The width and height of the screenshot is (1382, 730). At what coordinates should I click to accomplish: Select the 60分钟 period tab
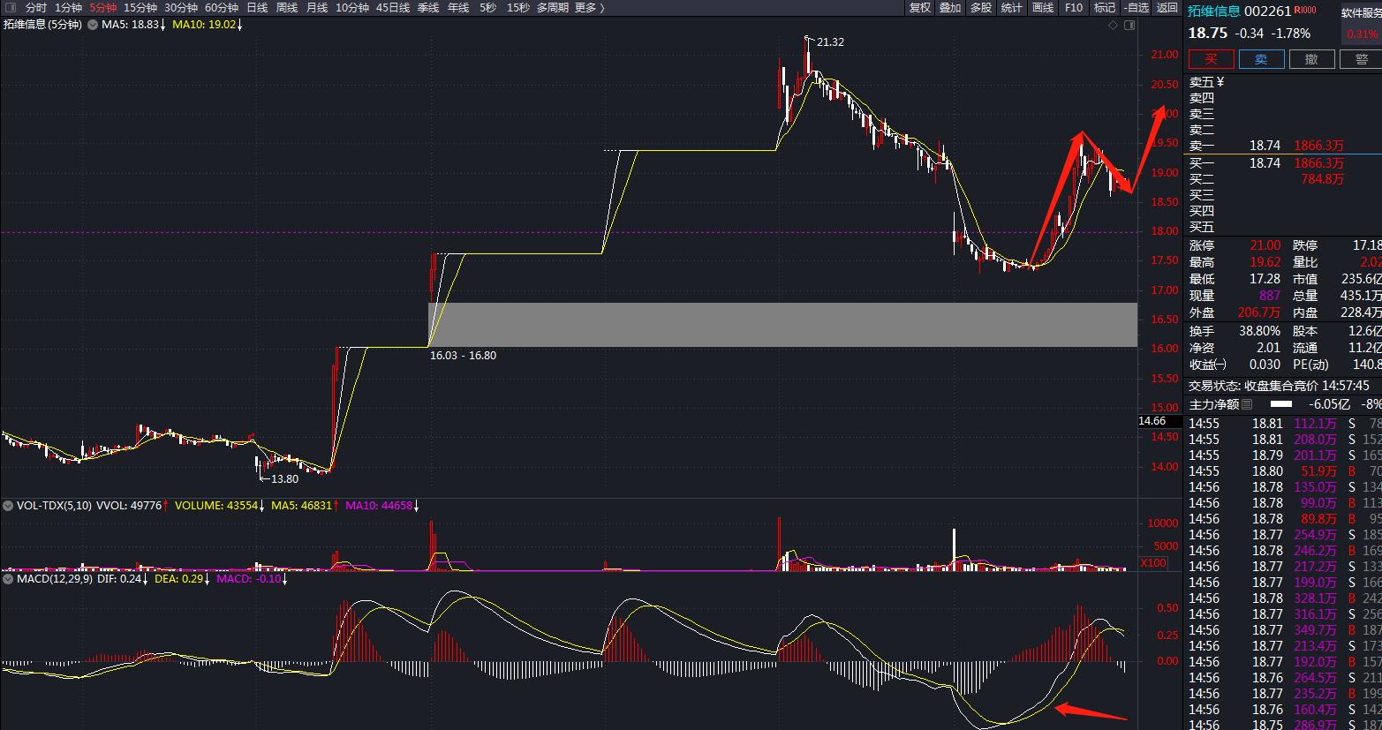click(222, 7)
